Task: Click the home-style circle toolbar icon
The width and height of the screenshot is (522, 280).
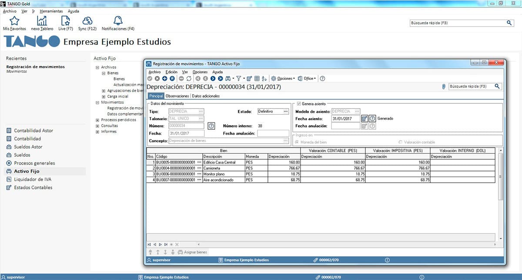Action: point(172,79)
